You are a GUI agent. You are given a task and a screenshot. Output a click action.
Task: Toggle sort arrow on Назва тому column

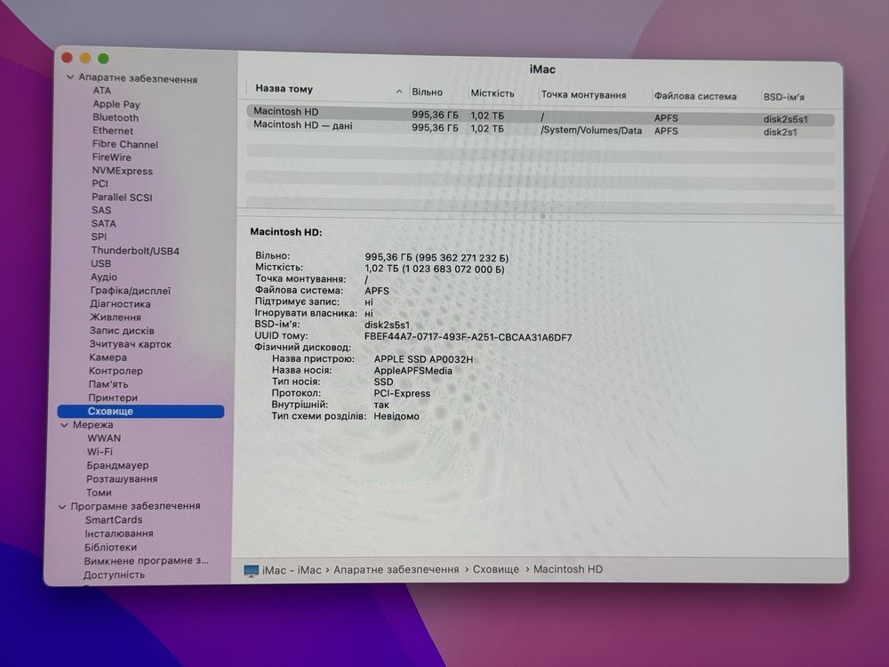pyautogui.click(x=399, y=92)
